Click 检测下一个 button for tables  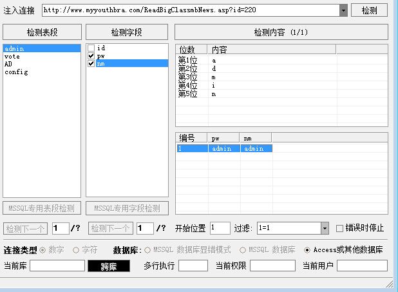pyautogui.click(x=25, y=228)
